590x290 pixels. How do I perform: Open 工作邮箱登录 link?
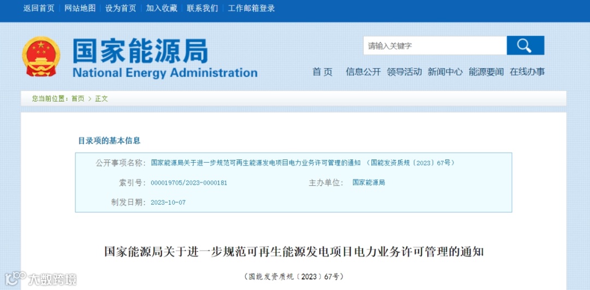pos(251,8)
